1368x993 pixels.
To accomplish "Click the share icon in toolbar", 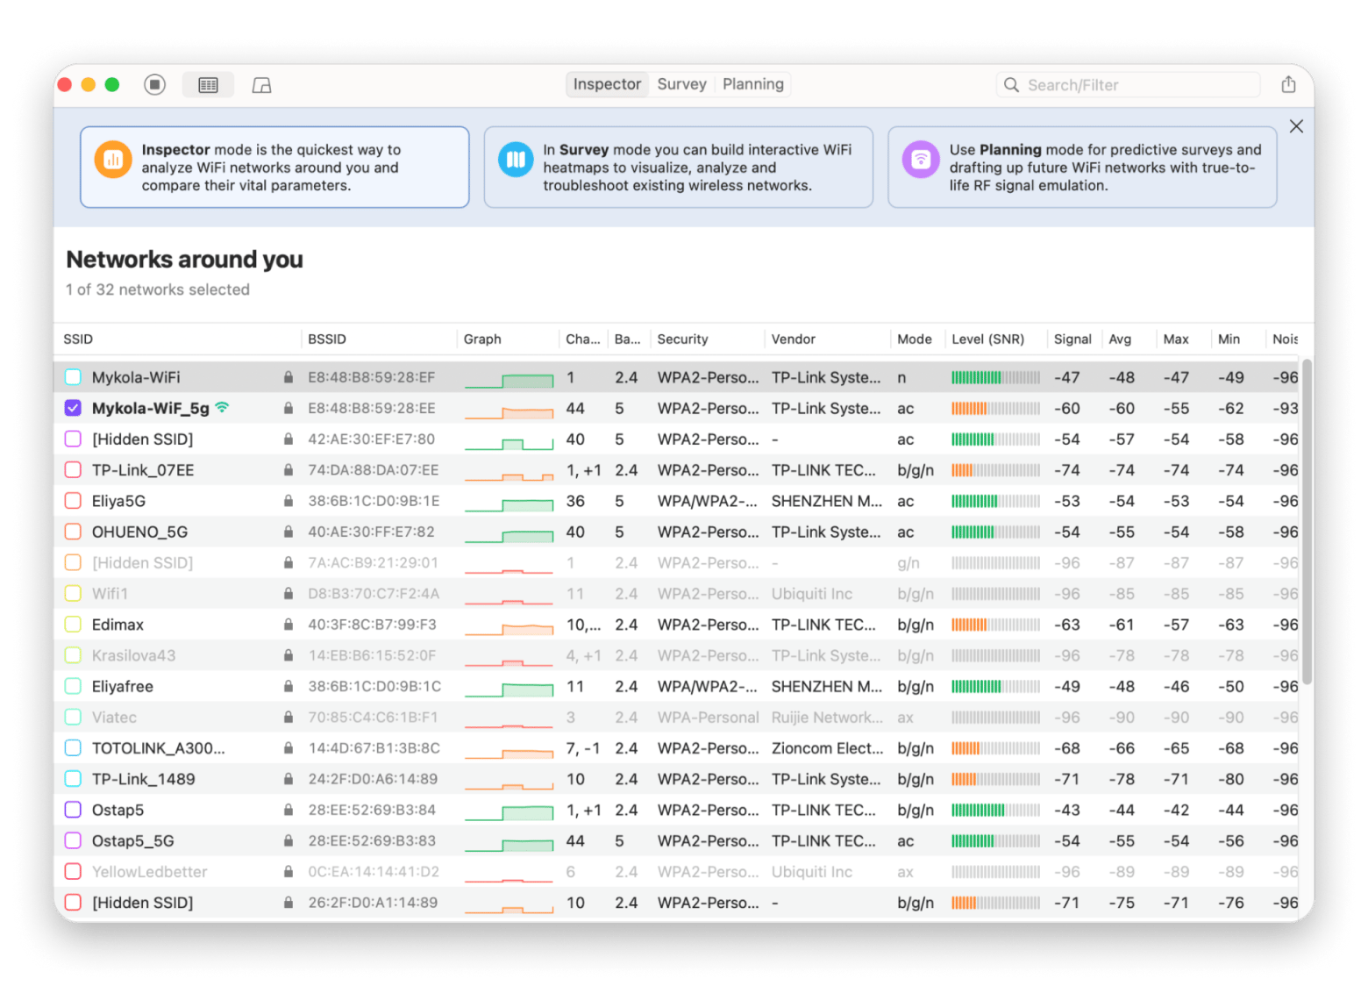I will pyautogui.click(x=1287, y=84).
